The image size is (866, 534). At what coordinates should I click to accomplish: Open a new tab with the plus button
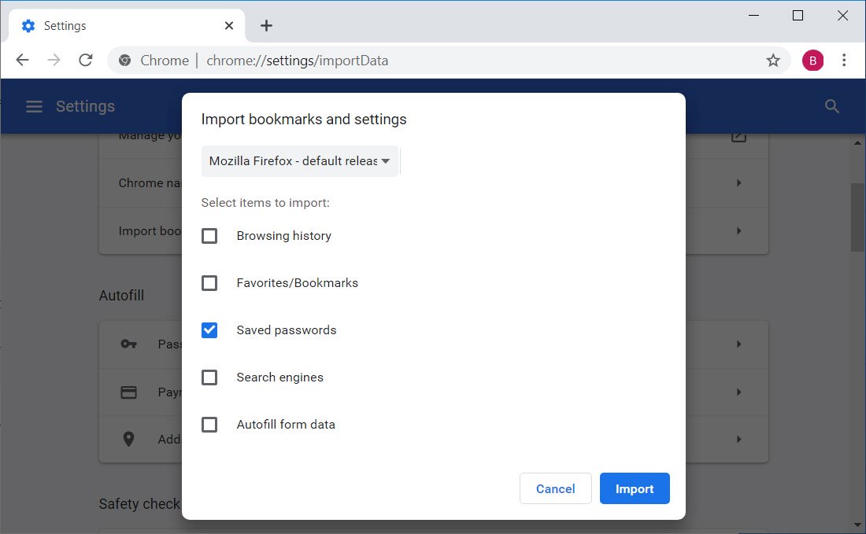tap(266, 26)
